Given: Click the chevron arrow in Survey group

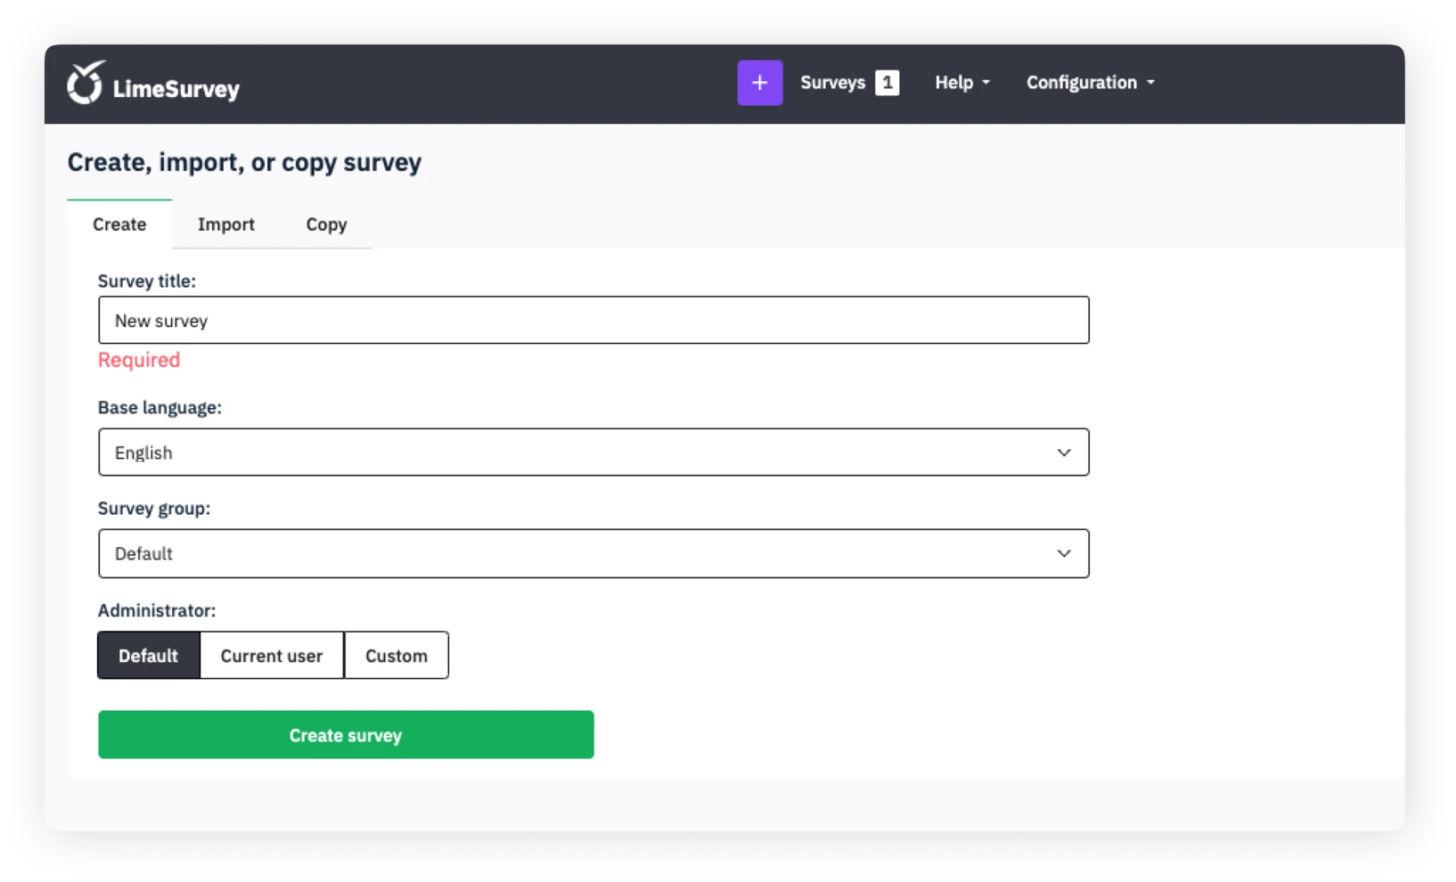Looking at the screenshot, I should [x=1063, y=553].
